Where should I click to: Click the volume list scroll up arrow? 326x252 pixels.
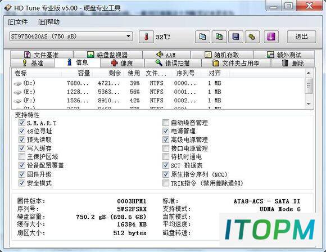[309, 73]
